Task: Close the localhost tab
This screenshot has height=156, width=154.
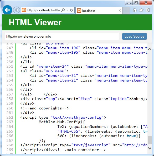Action: (x=120, y=11)
